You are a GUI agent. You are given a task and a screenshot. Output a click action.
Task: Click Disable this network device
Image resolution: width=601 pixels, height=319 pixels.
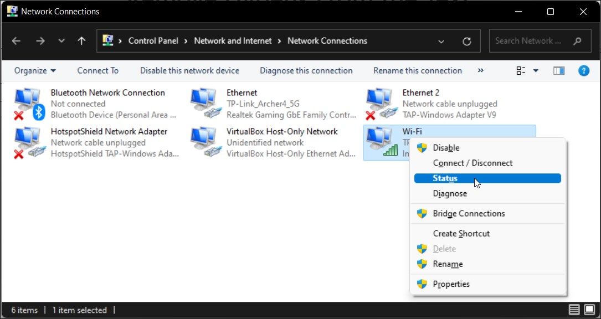(189, 70)
